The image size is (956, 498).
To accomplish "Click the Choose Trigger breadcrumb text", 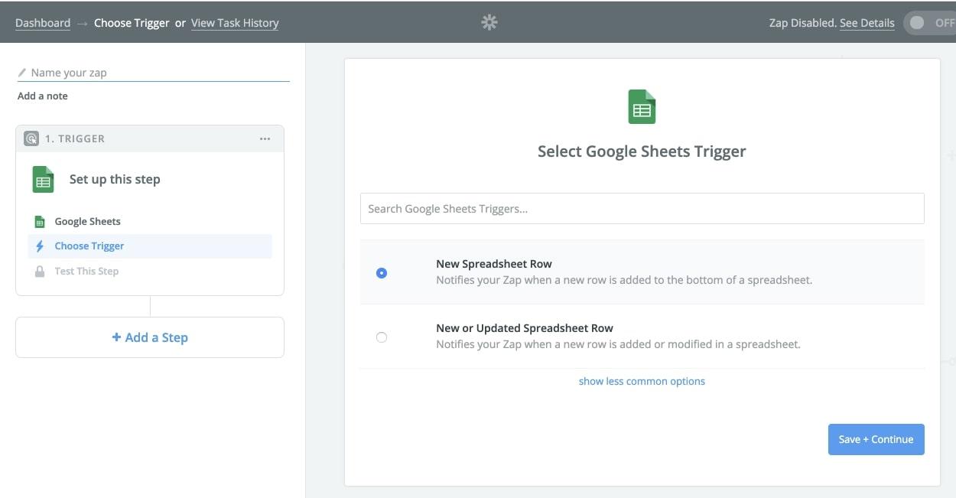I will point(132,23).
